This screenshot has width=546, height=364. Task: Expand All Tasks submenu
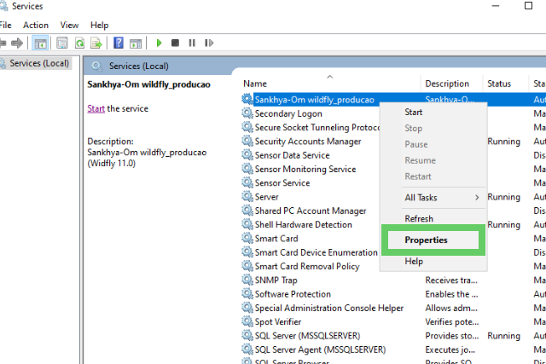[433, 198]
